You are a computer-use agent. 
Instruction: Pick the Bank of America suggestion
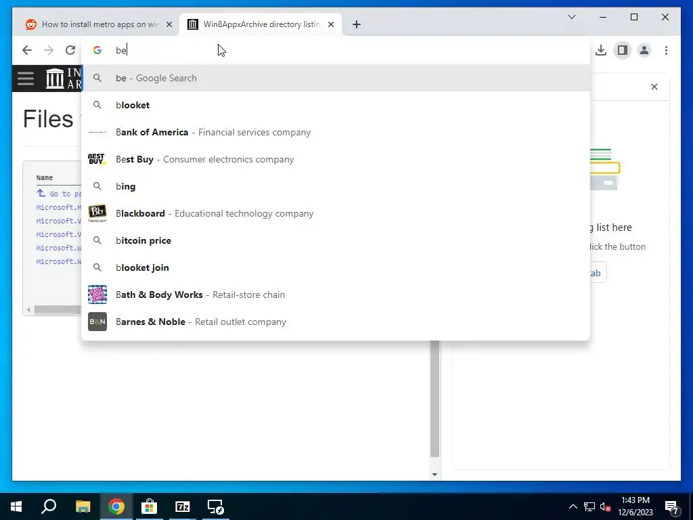[336, 132]
